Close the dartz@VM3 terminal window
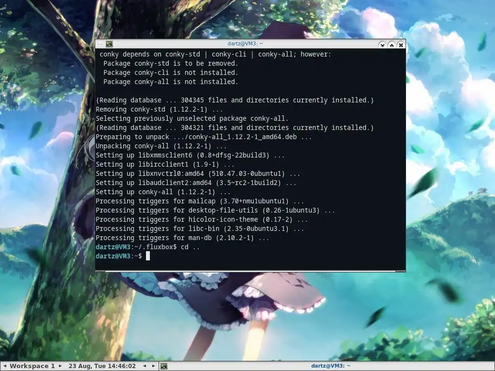This screenshot has width=495, height=371. pyautogui.click(x=401, y=45)
